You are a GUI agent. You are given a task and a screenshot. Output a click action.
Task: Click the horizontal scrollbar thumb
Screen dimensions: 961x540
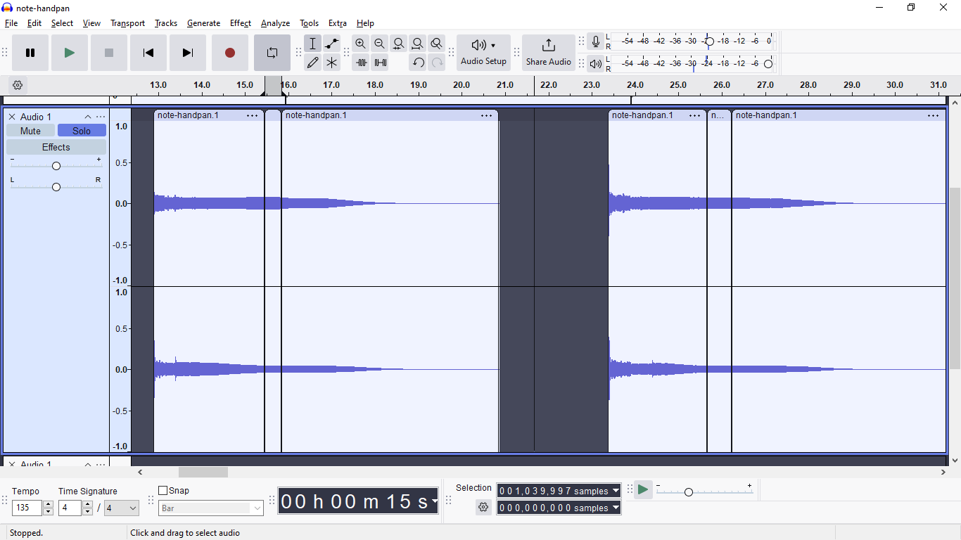tap(203, 472)
